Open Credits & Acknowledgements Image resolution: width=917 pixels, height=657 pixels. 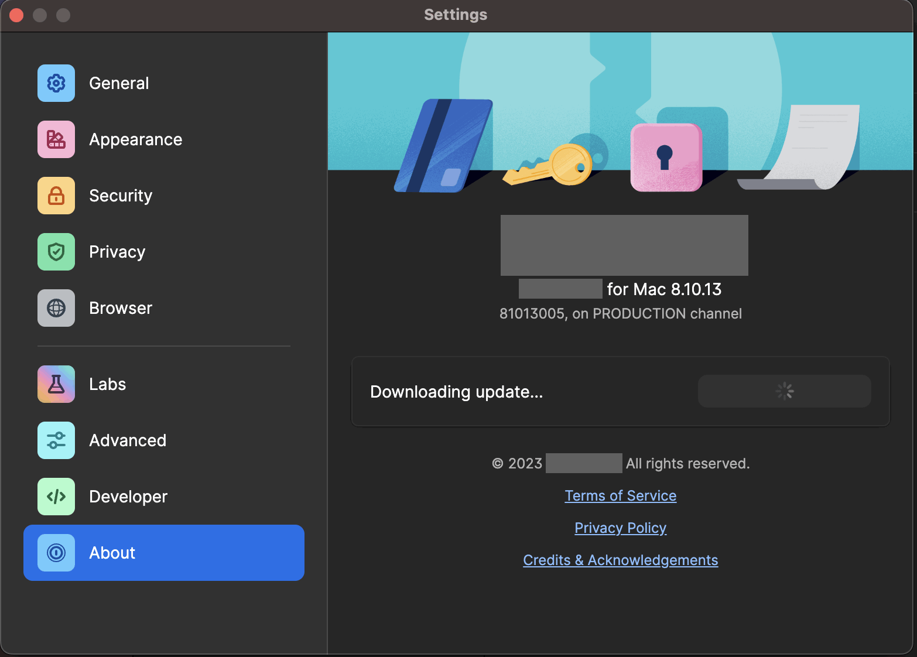[x=620, y=560]
